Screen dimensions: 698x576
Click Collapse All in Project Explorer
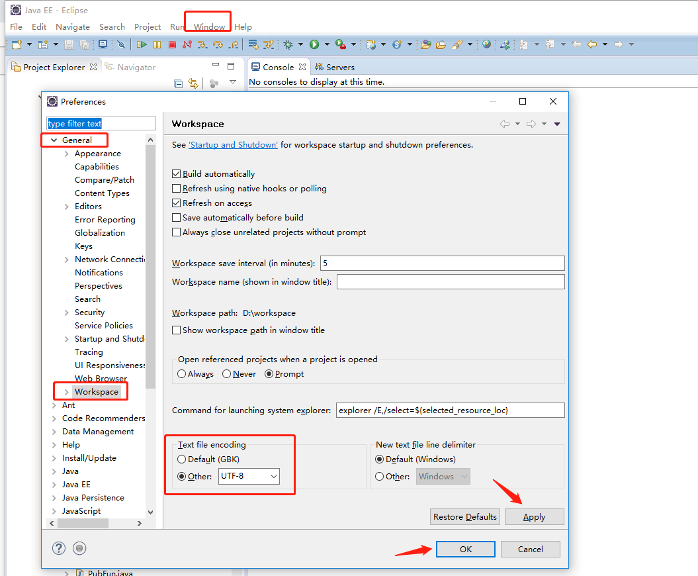coord(179,83)
